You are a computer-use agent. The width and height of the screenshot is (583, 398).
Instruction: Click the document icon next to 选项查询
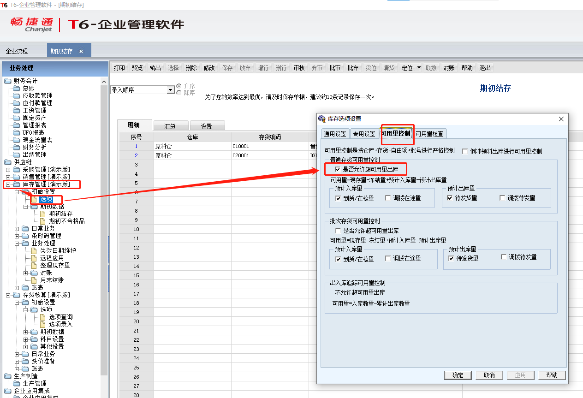tap(43, 317)
